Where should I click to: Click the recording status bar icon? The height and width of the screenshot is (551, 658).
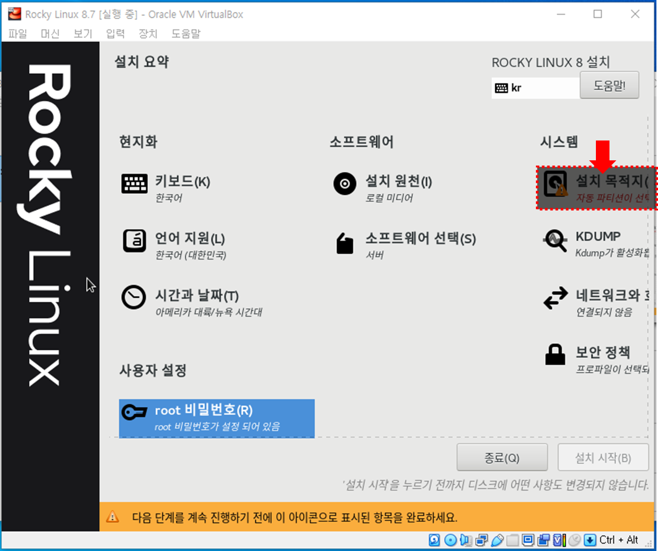544,540
